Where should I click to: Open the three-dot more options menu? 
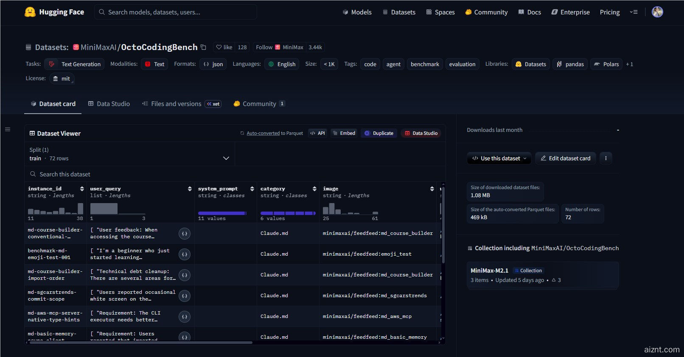(606, 158)
